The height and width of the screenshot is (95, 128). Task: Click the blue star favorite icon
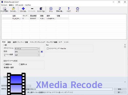point(42,52)
